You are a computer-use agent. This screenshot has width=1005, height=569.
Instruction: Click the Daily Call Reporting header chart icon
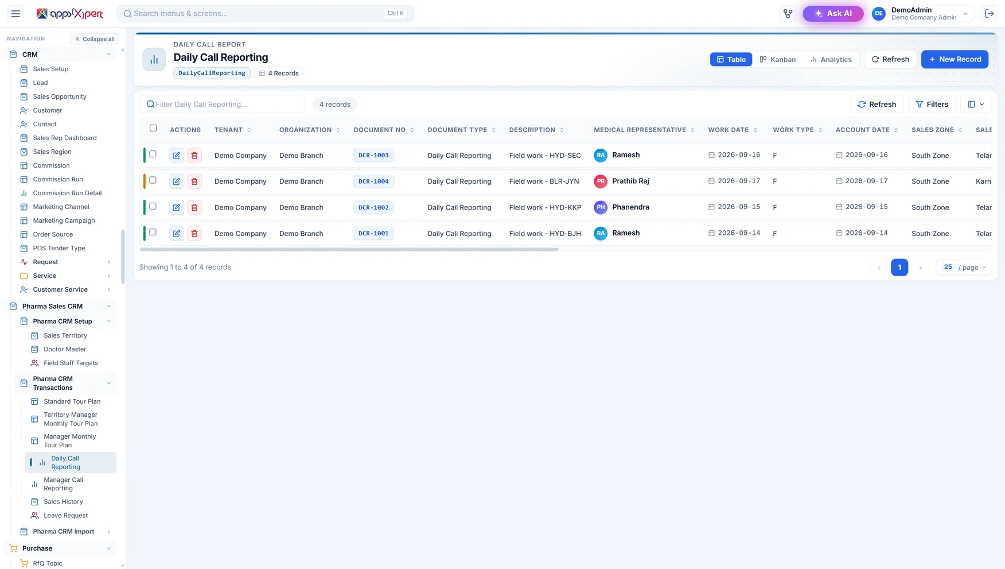click(x=154, y=59)
